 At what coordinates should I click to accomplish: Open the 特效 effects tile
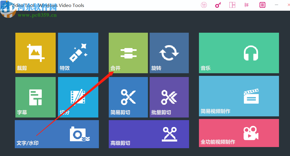(78, 53)
